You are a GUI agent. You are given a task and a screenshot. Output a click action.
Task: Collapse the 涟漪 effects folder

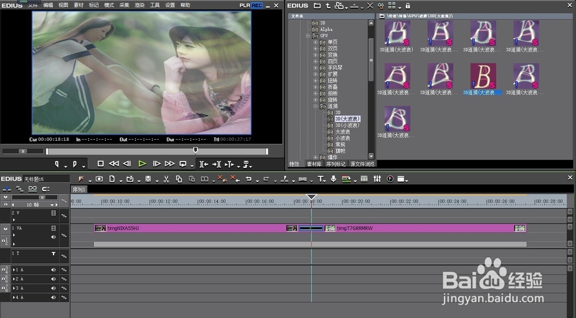[315, 106]
